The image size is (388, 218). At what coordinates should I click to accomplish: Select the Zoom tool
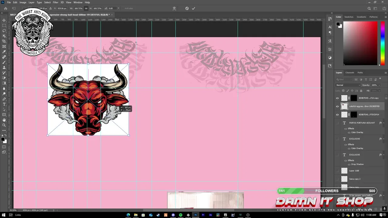pos(4,125)
